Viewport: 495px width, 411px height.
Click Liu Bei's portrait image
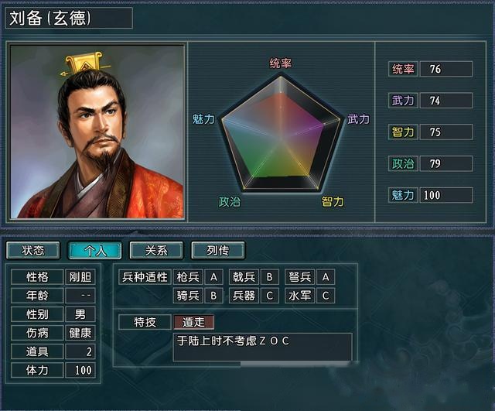coord(97,132)
